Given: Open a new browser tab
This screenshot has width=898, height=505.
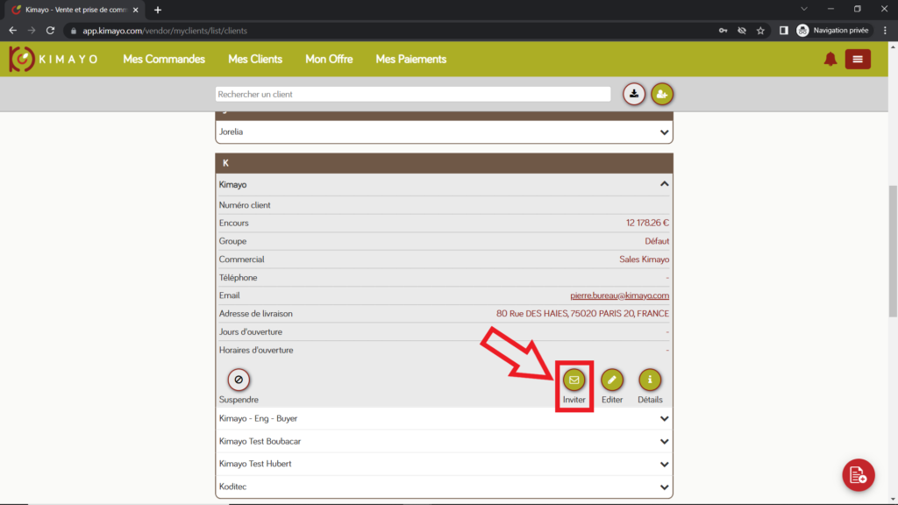Looking at the screenshot, I should pyautogui.click(x=158, y=10).
